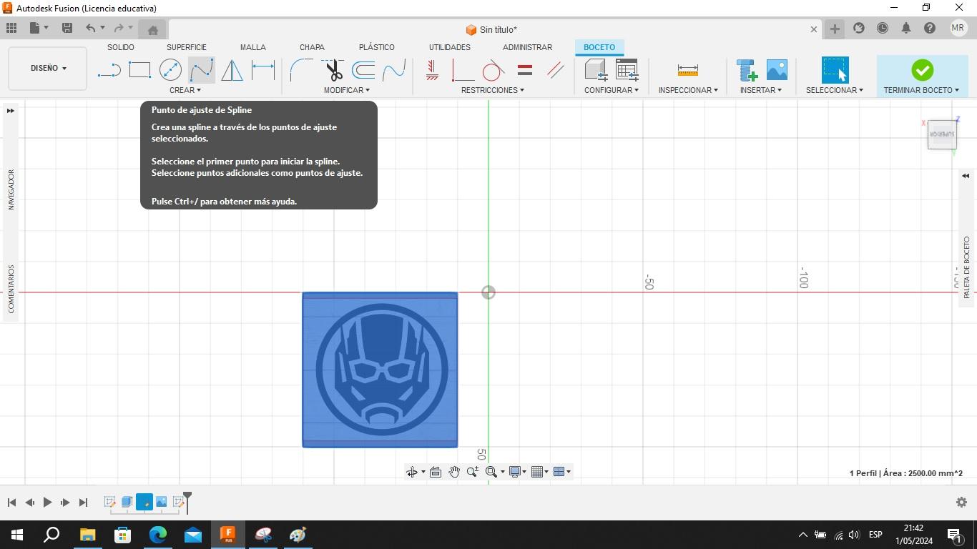Switch to the Plástico tab
The image size is (977, 549).
[377, 47]
